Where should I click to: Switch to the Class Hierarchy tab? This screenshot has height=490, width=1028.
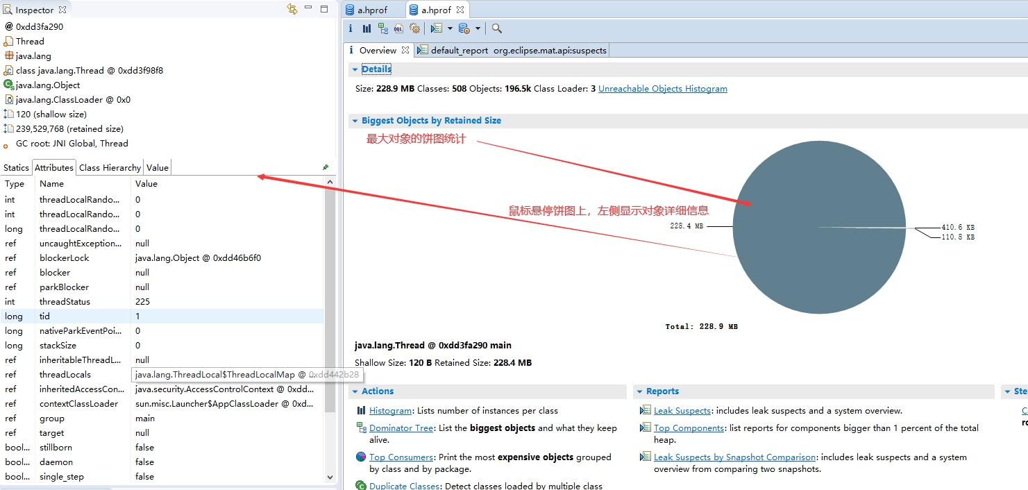click(110, 167)
